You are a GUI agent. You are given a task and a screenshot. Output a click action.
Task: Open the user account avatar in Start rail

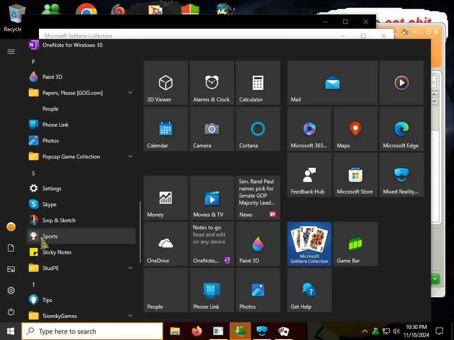pos(11,227)
